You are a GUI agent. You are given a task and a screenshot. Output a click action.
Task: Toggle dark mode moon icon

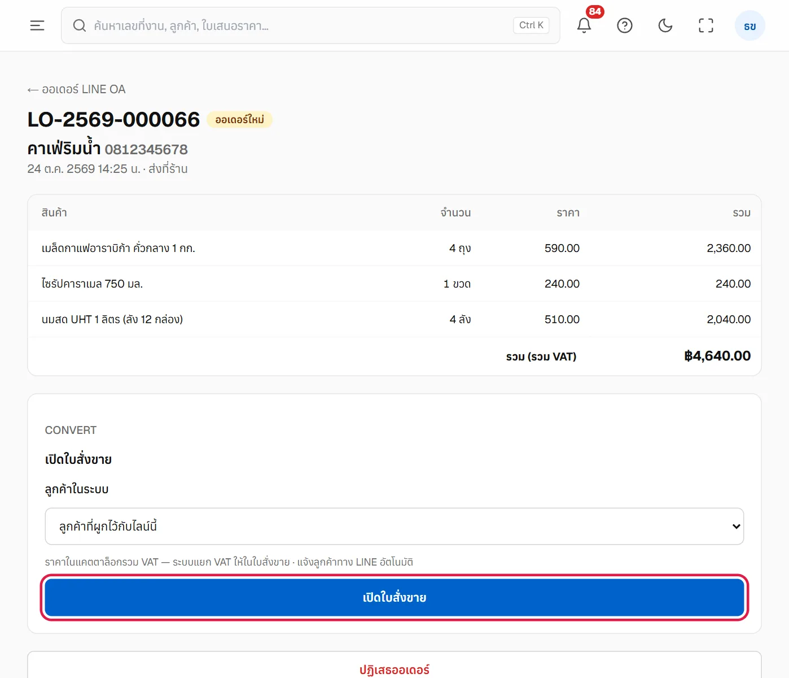click(x=665, y=25)
